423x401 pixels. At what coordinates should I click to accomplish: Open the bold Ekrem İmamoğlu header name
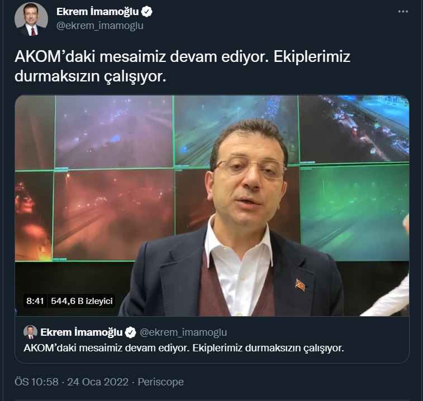[97, 12]
